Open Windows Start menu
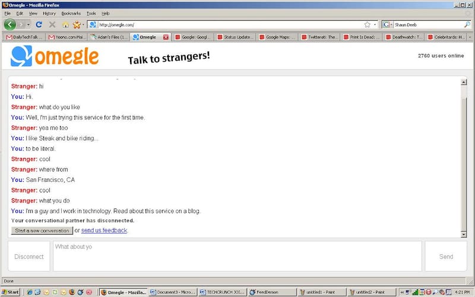The width and height of the screenshot is (475, 297). (11, 292)
